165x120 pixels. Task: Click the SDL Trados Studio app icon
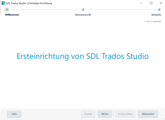point(3,3)
